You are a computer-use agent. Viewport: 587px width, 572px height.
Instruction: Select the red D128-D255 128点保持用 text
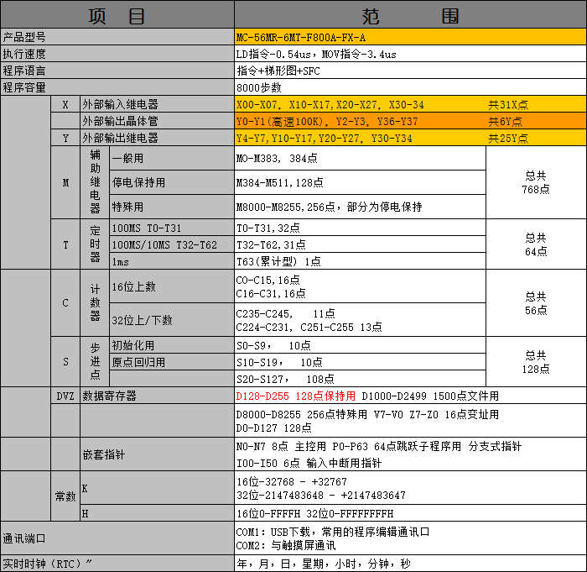pyautogui.click(x=296, y=396)
